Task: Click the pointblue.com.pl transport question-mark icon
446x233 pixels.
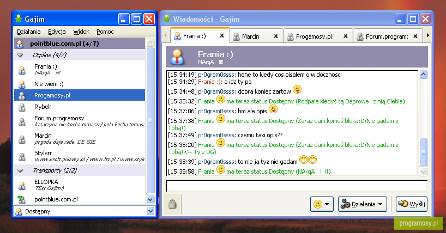Action: pos(22,200)
